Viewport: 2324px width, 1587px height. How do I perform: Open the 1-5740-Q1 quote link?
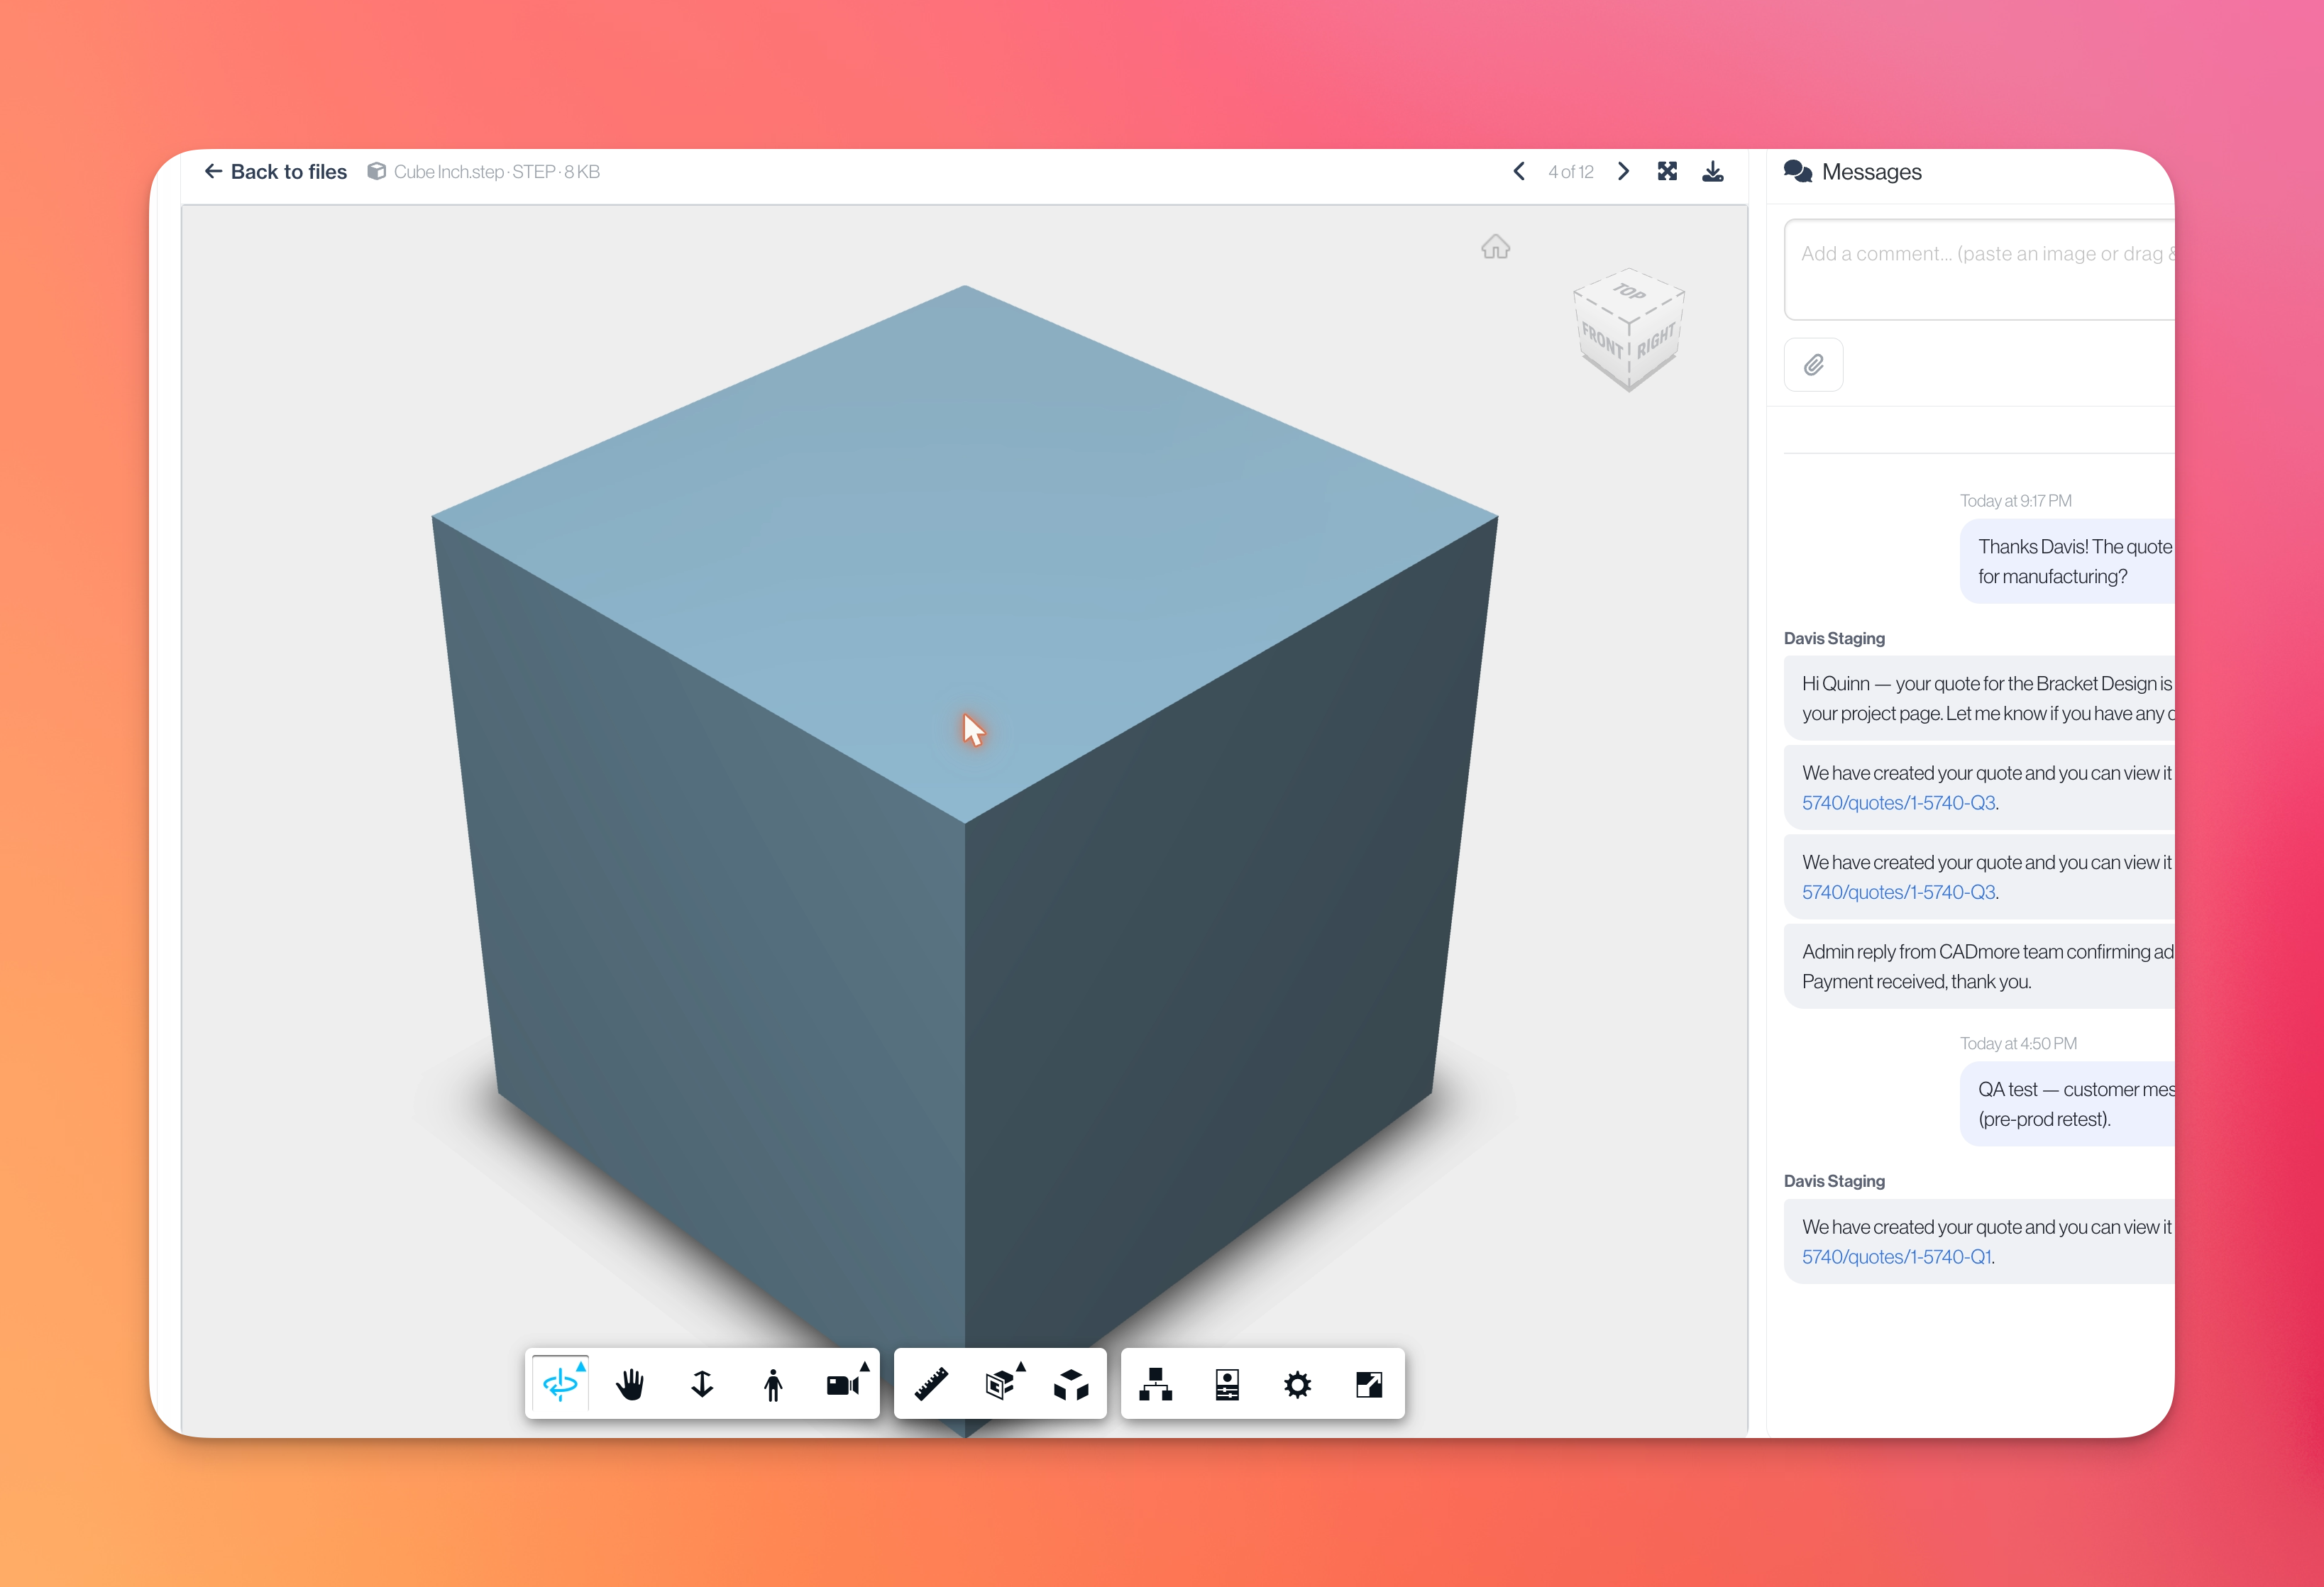click(1897, 1257)
